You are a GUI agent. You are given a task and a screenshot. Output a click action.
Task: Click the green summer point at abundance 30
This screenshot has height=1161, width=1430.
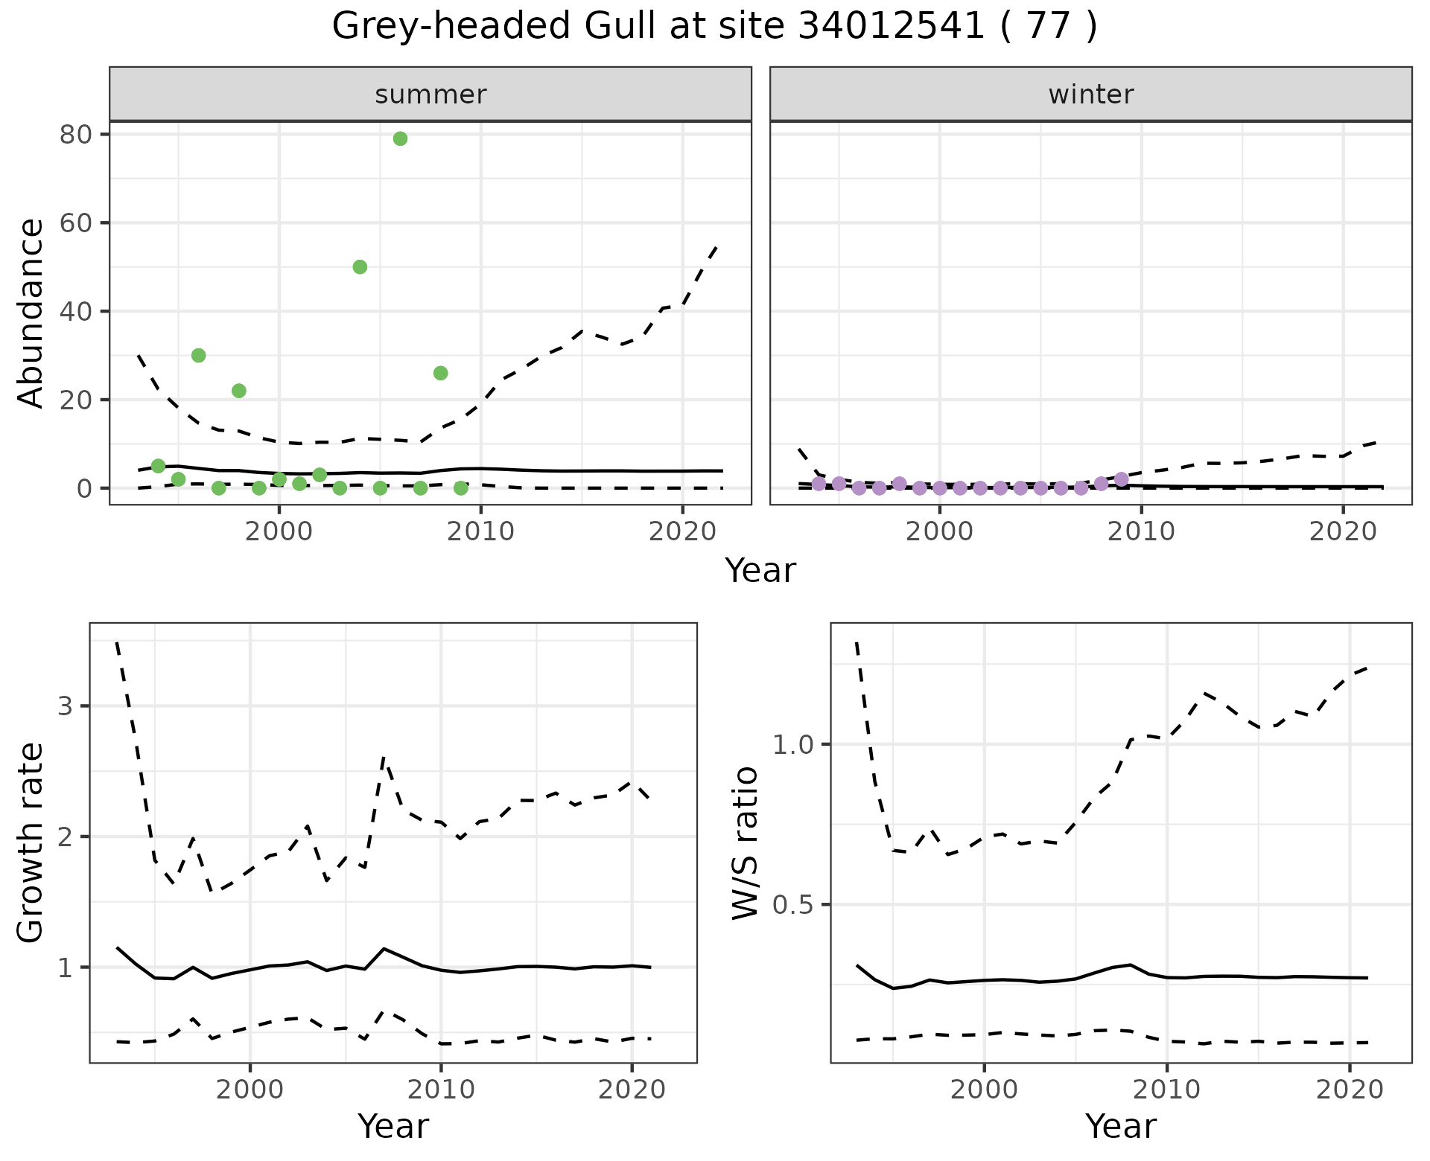point(198,356)
